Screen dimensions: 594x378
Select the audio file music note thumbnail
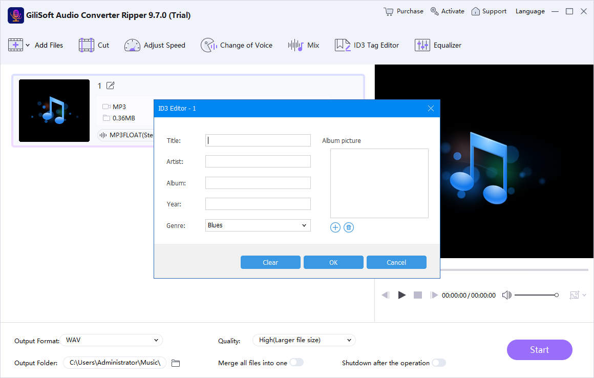(54, 111)
